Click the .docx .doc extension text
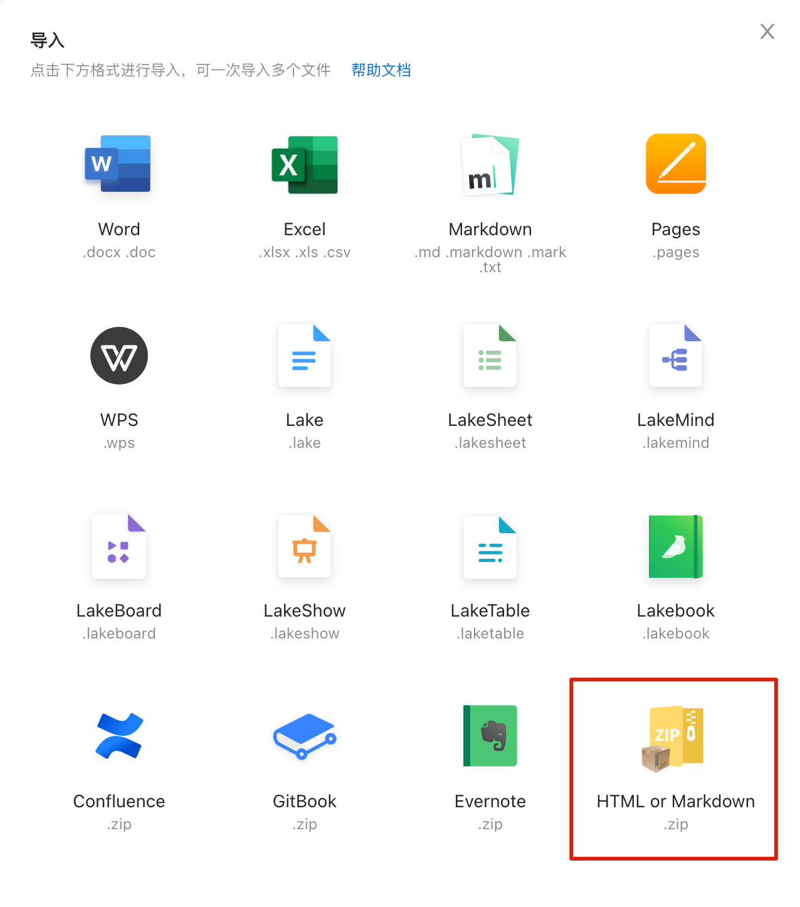This screenshot has width=800, height=907. coord(119,252)
